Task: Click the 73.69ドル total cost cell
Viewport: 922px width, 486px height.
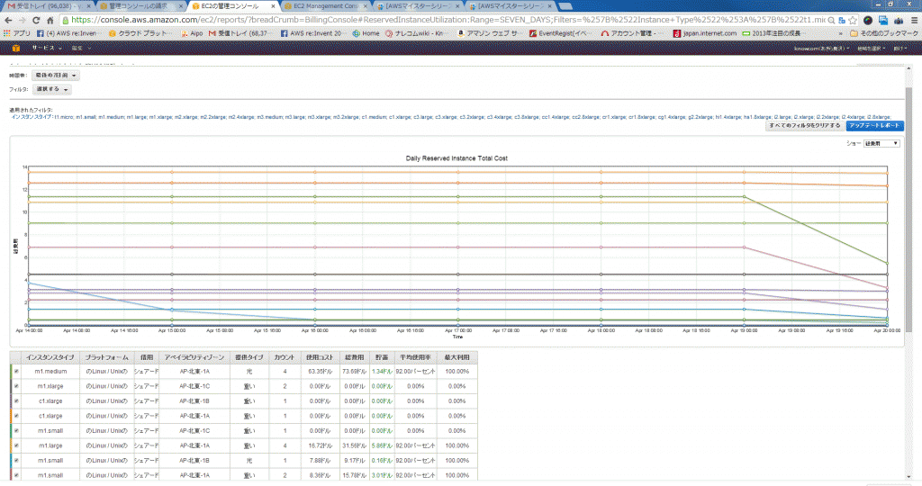Action: [x=354, y=372]
